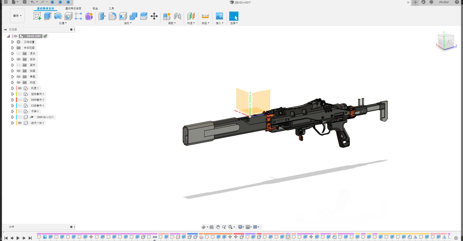
Task: Select the Revolve tool
Action: 58,16
